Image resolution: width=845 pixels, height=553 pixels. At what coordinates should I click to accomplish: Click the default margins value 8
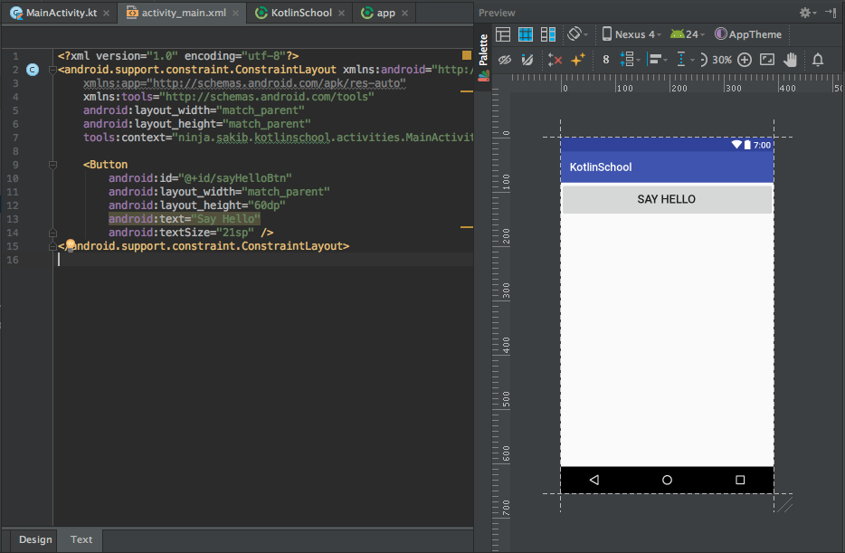606,60
